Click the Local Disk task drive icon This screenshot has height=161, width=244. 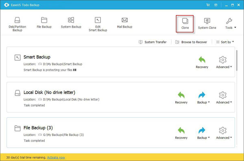pyautogui.click(x=17, y=93)
